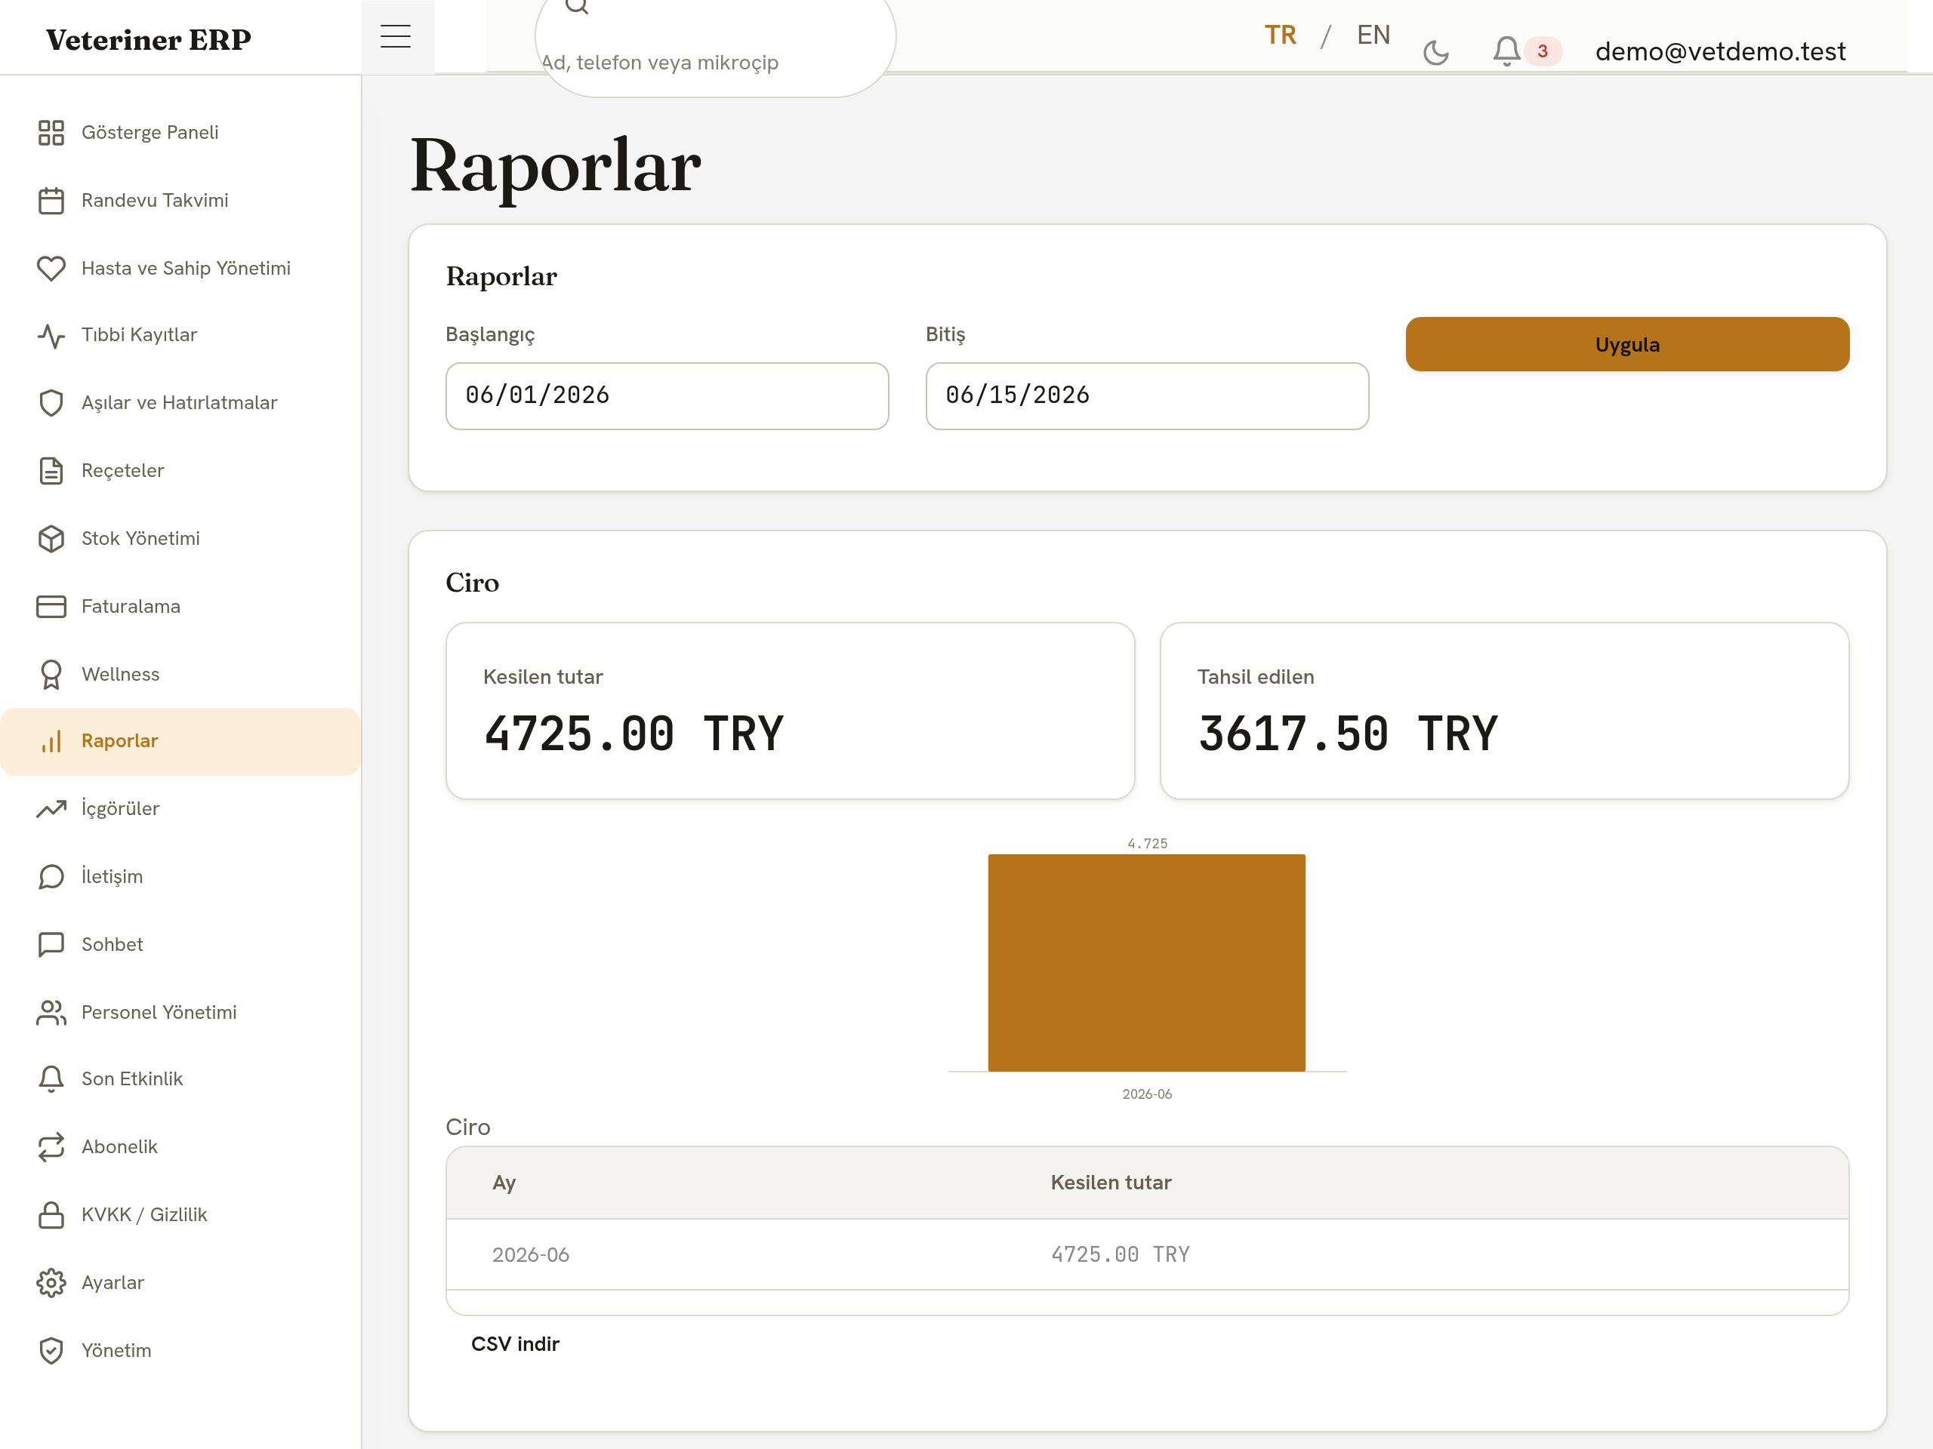Click the shield icon for Aşılar ve Hatırlatmalar
The image size is (1933, 1449).
pos(51,404)
